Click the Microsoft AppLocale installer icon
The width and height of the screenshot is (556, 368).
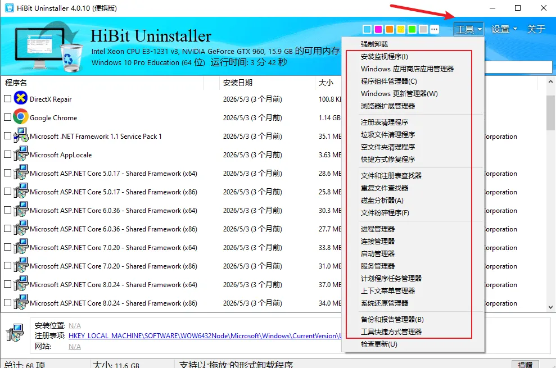pyautogui.click(x=21, y=154)
